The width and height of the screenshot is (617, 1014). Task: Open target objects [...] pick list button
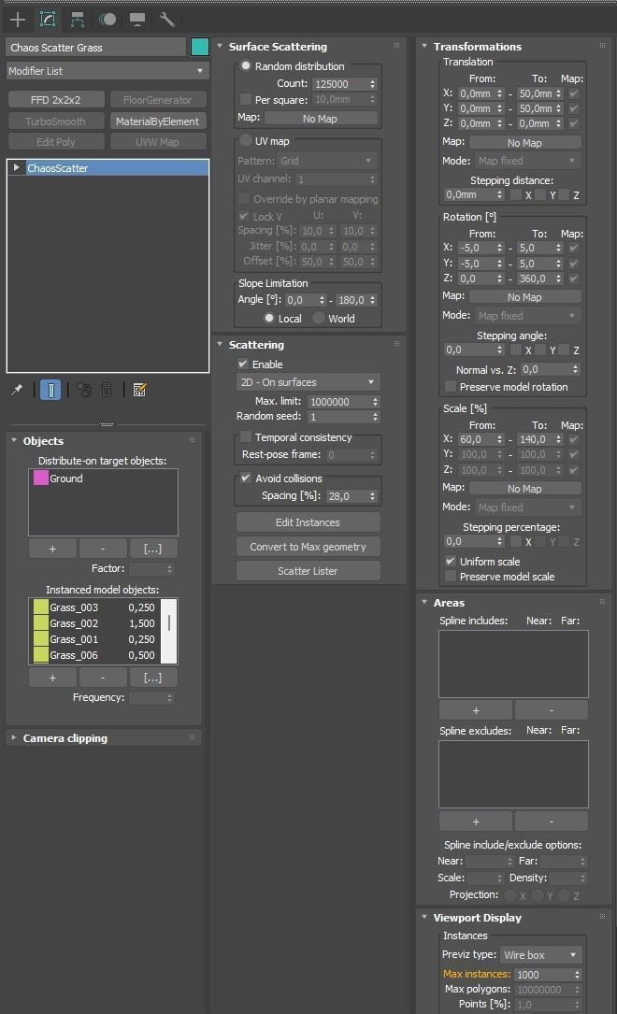(152, 549)
